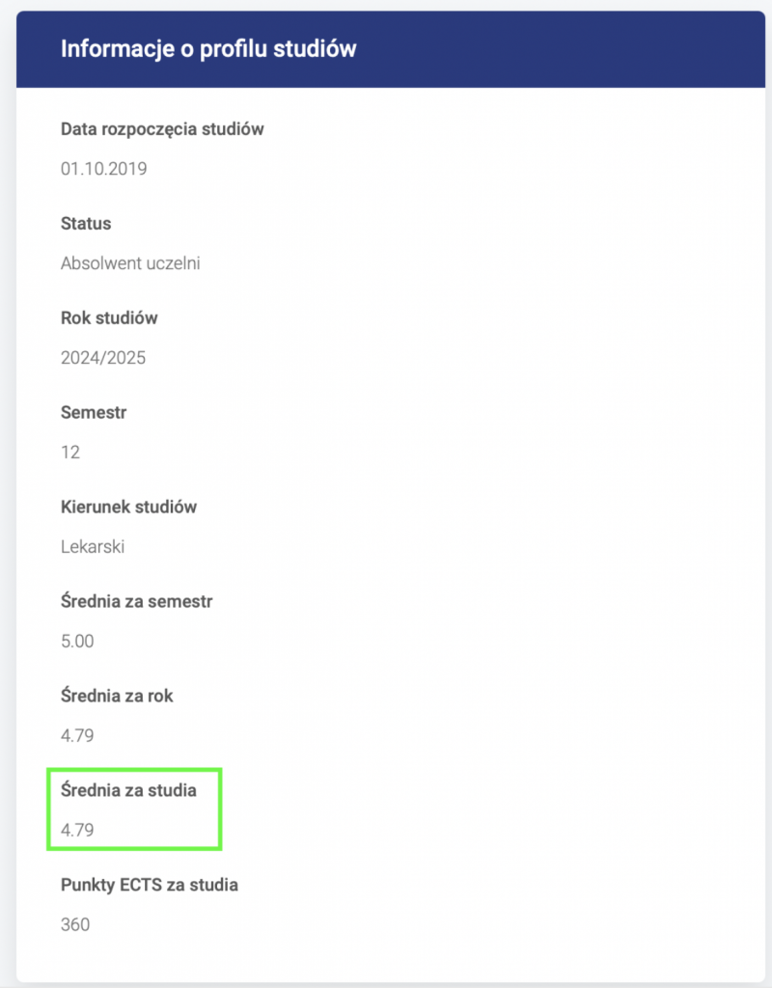Viewport: 772px width, 988px height.
Task: Select the ECTS points value 360
Action: point(75,924)
